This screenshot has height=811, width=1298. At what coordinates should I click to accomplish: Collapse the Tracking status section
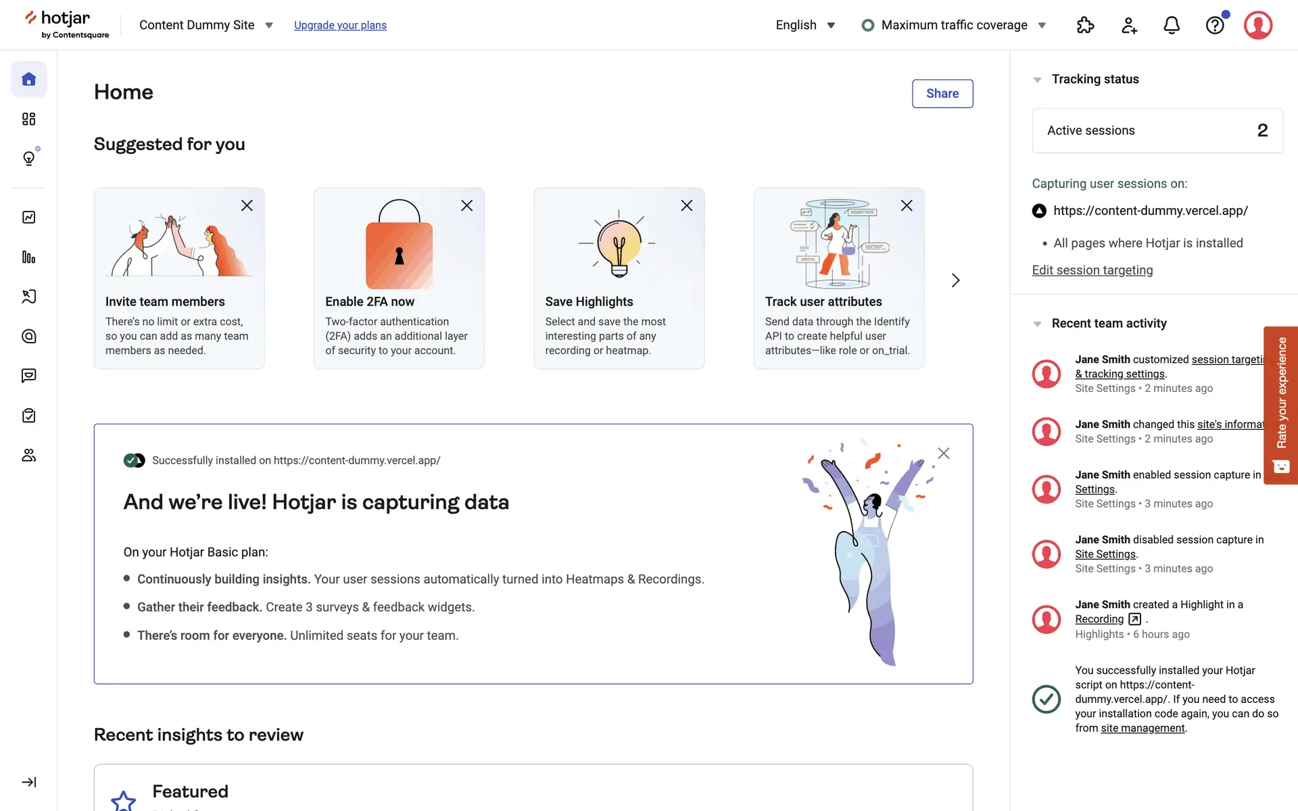tap(1037, 80)
